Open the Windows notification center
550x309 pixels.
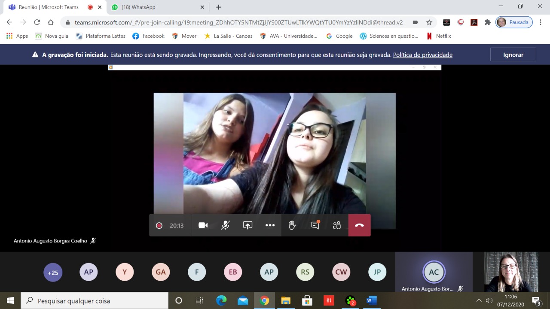(x=536, y=300)
